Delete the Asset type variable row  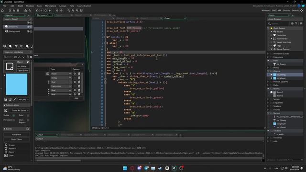[79, 74]
